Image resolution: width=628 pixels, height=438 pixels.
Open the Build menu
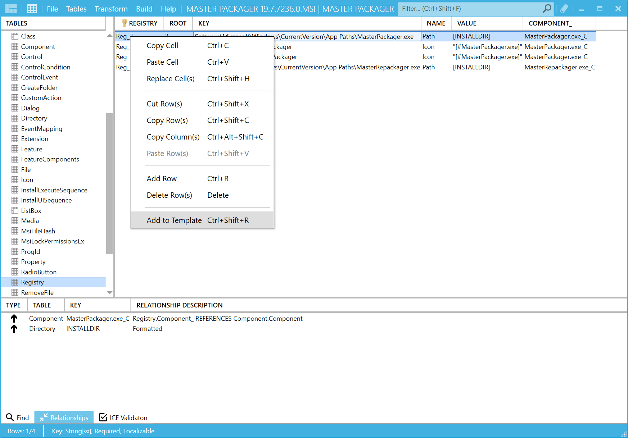[144, 9]
